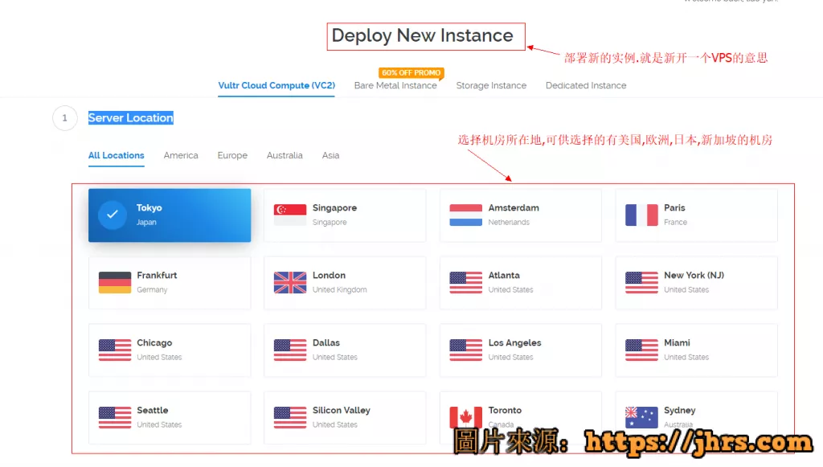Choose Dallas as server location
This screenshot has height=467, width=823.
coord(345,350)
